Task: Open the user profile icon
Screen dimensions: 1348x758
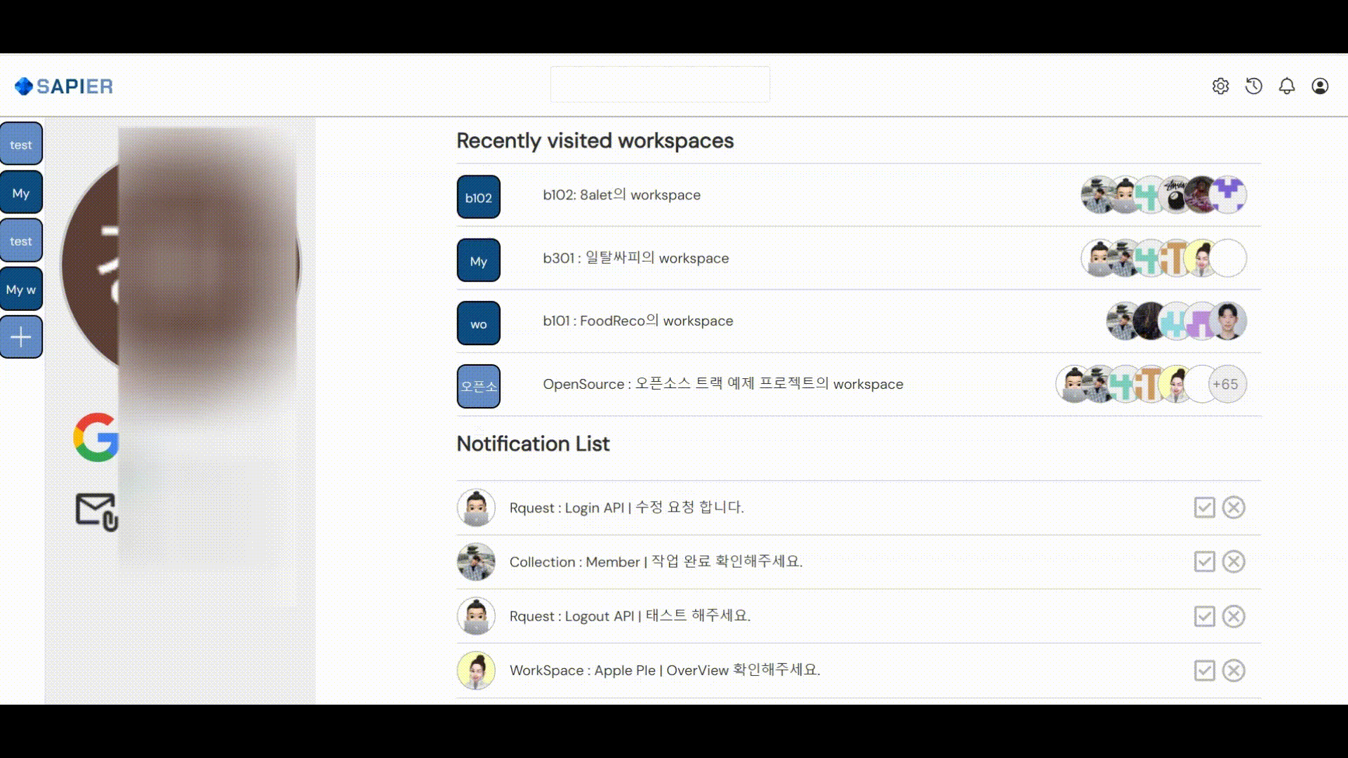Action: (x=1319, y=86)
